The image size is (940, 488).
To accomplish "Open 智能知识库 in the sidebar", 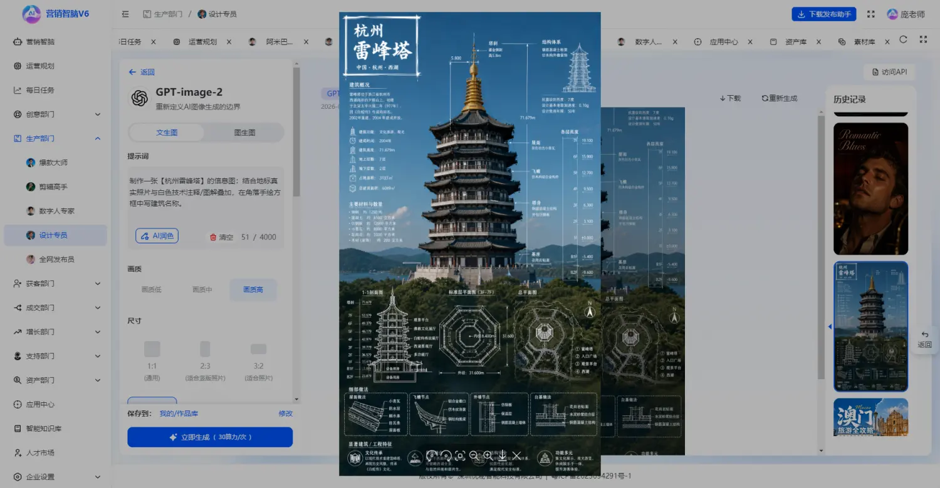I will pyautogui.click(x=55, y=429).
